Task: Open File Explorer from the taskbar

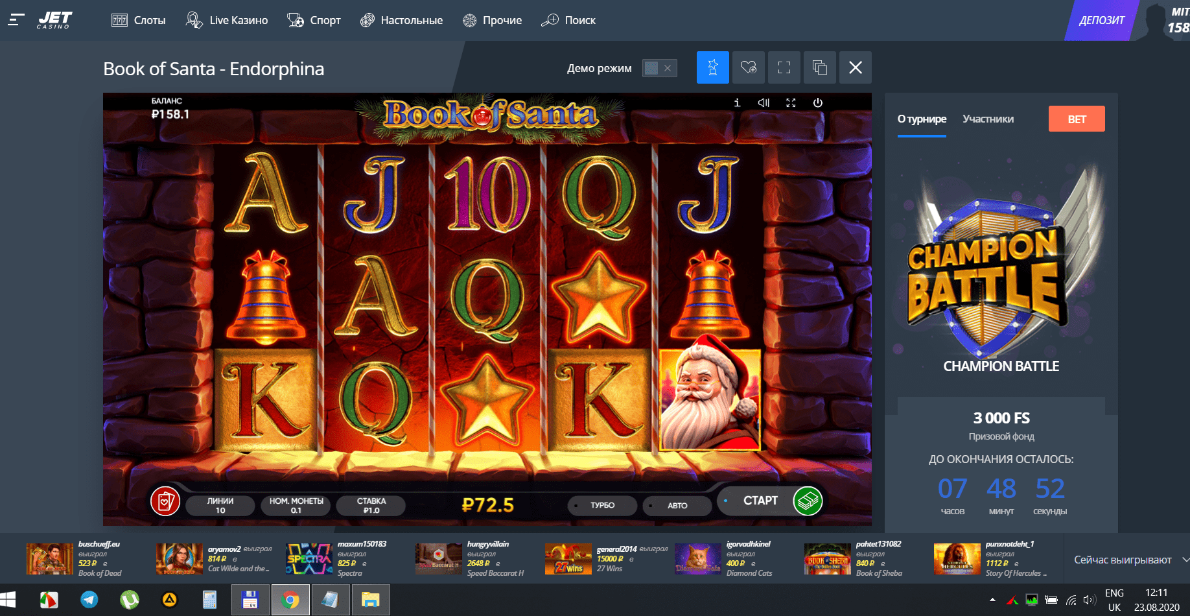Action: click(371, 600)
